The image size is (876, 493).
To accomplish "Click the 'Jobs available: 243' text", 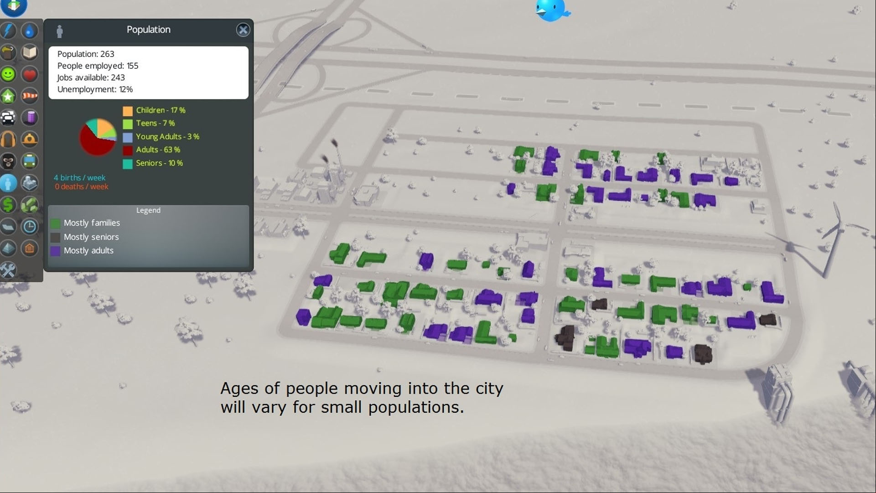I will click(91, 78).
